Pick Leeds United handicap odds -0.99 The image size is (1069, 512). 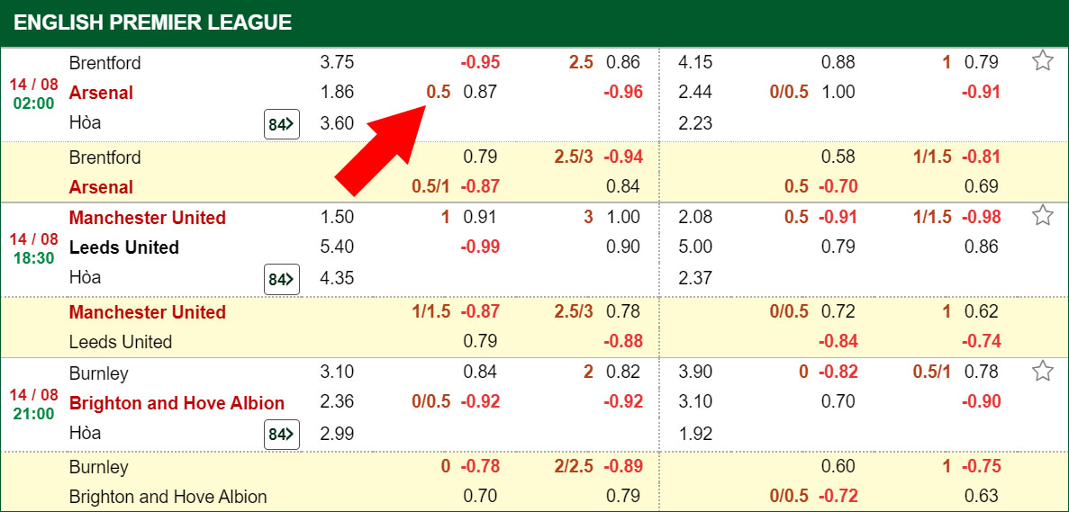tap(481, 247)
